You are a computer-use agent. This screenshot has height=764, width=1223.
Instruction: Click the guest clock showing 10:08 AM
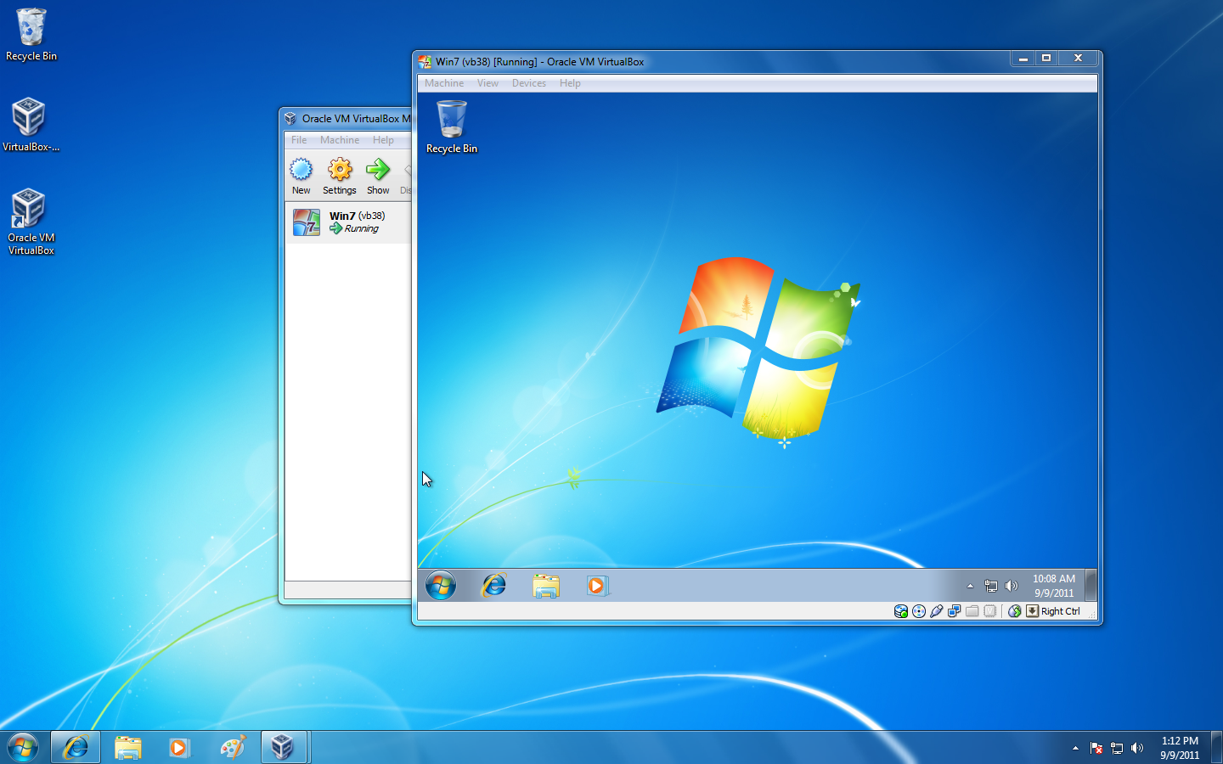(1054, 586)
